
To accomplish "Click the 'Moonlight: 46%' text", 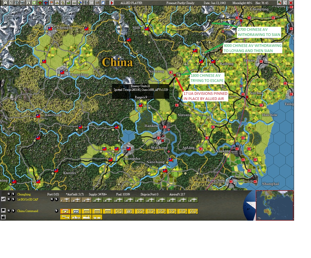I will [242, 3].
